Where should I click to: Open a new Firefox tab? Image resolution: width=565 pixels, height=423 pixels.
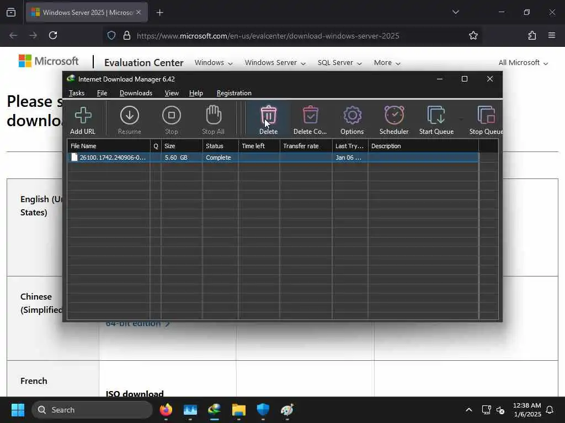coord(159,13)
